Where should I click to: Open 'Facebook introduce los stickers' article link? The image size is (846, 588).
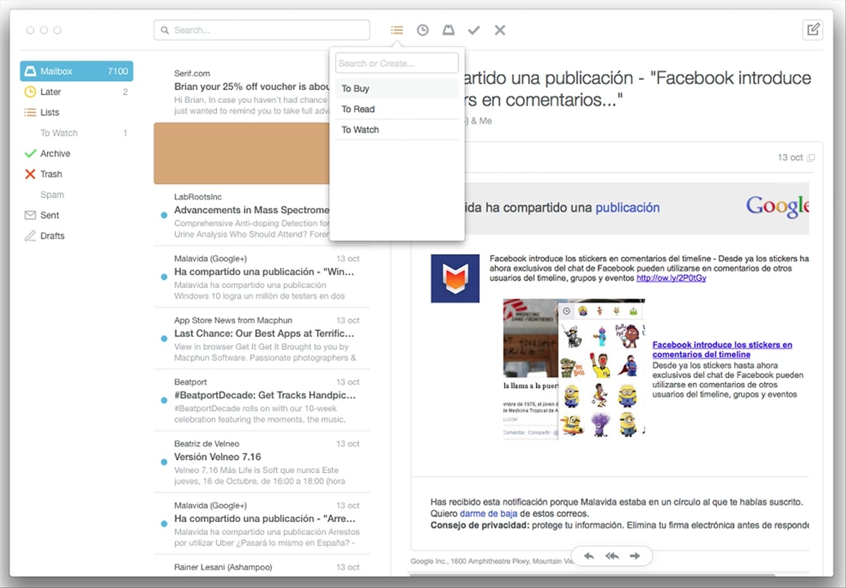(x=722, y=350)
